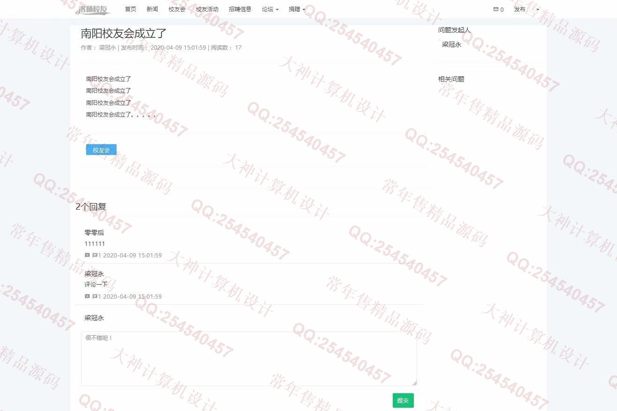Go to 首页 in the navigation bar
The height and width of the screenshot is (411, 617).
[x=131, y=9]
